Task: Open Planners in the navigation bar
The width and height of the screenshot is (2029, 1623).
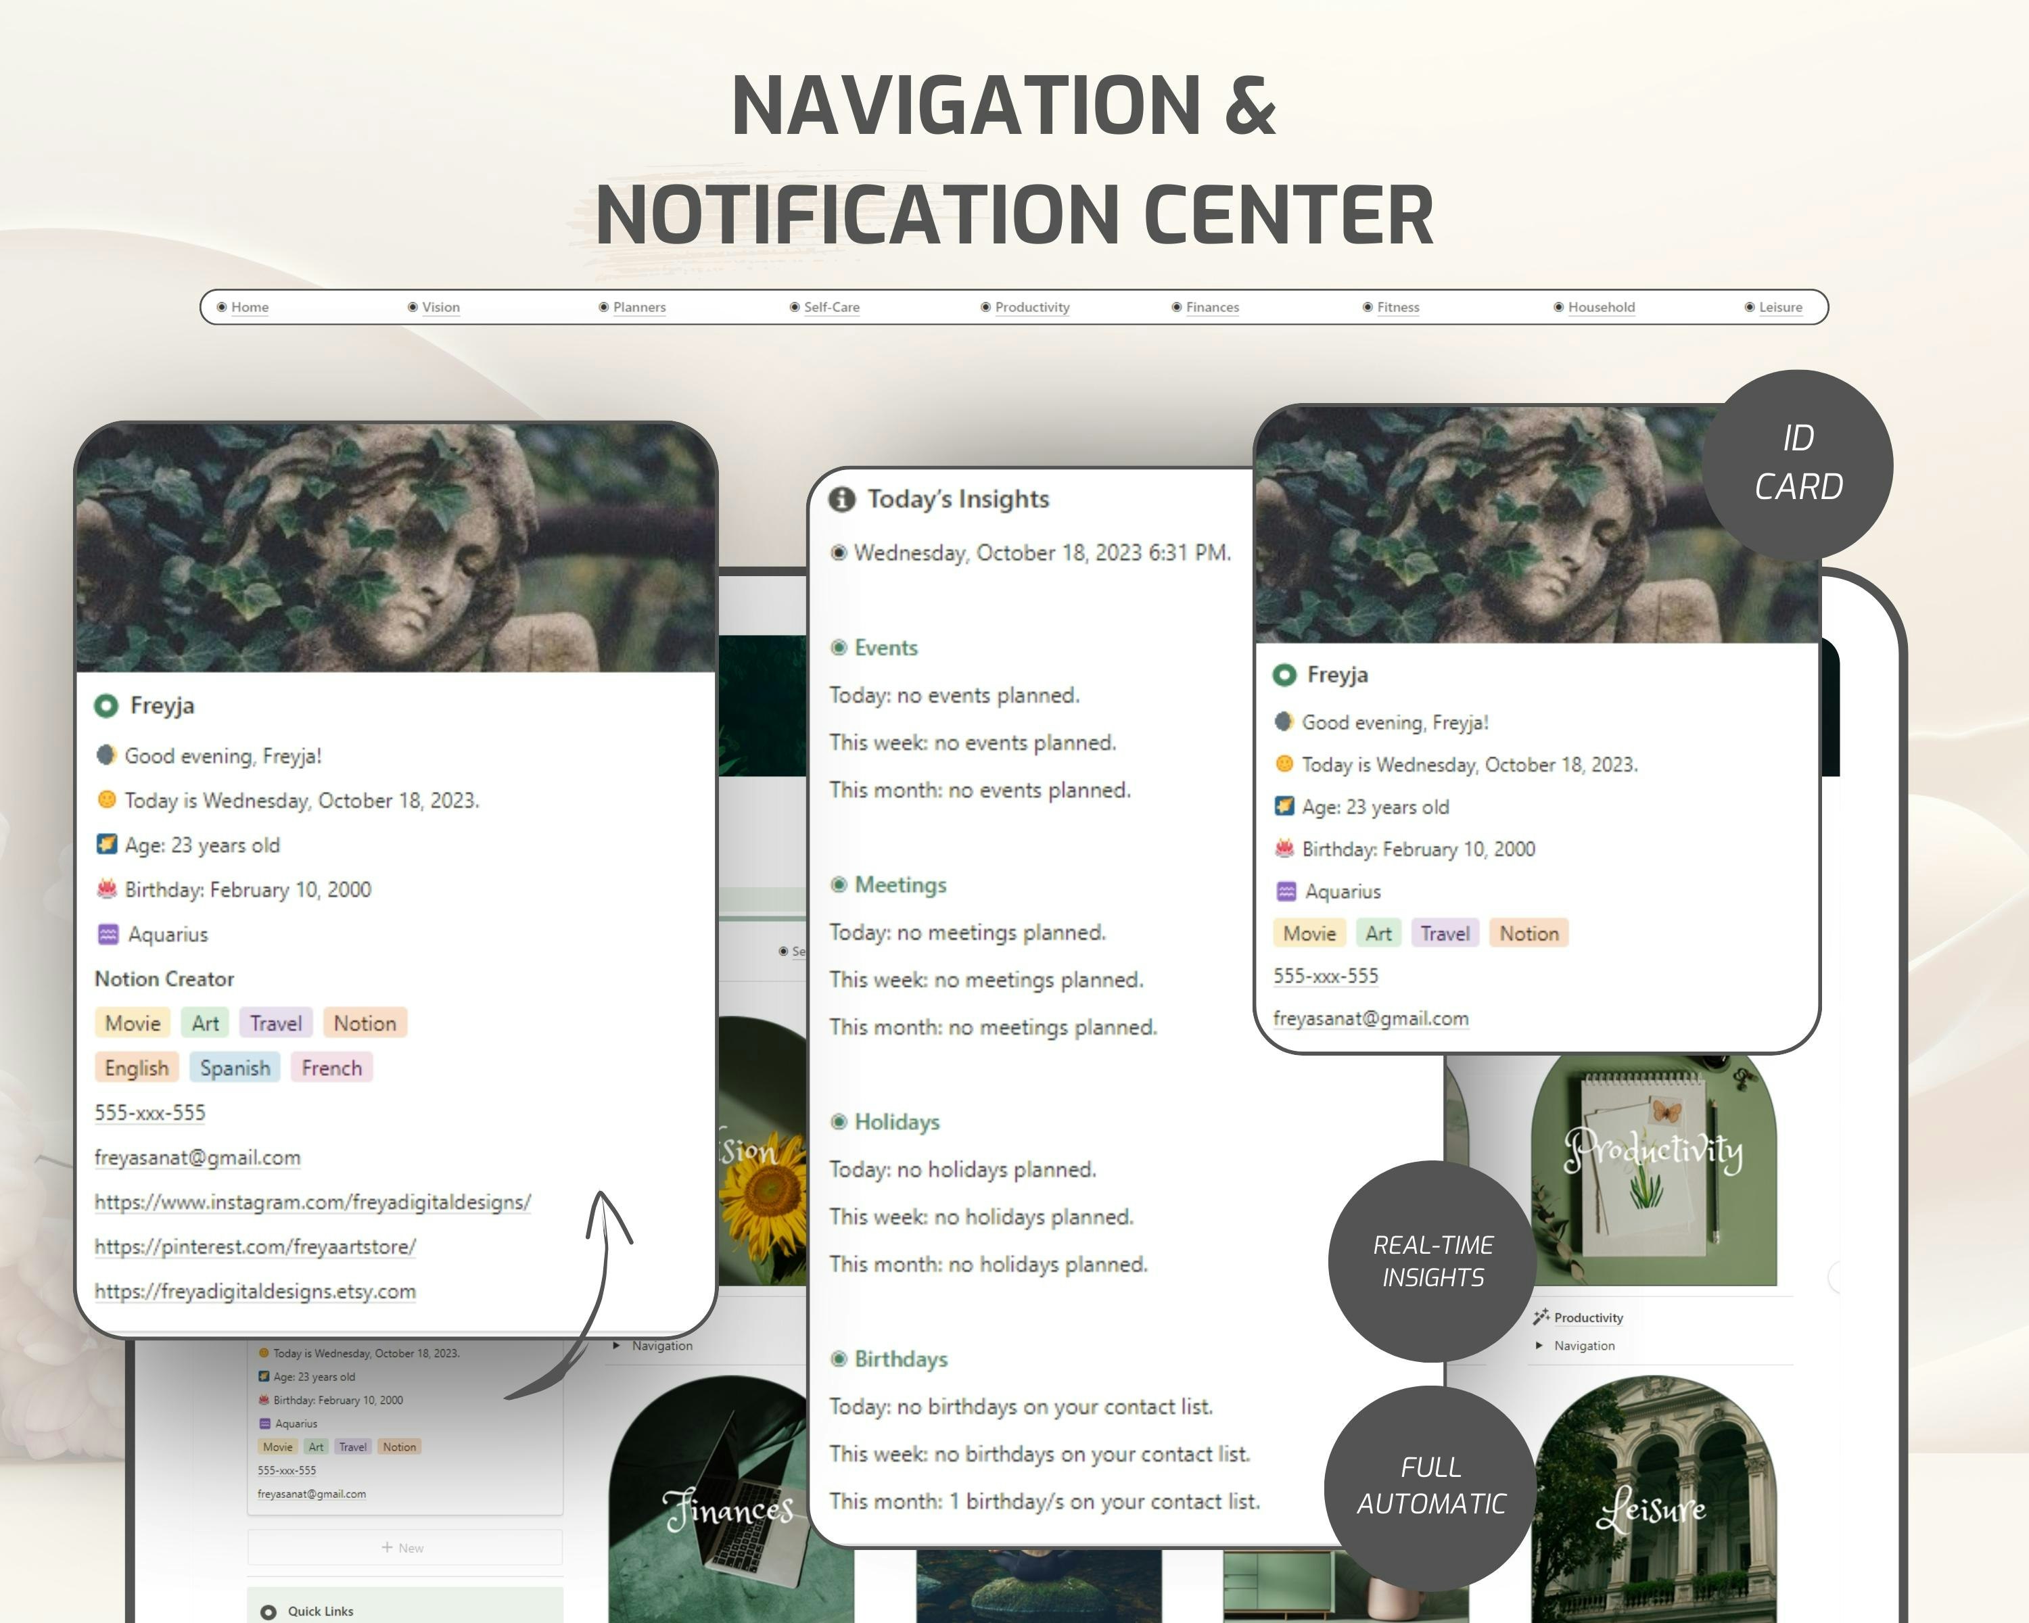Action: pos(639,307)
